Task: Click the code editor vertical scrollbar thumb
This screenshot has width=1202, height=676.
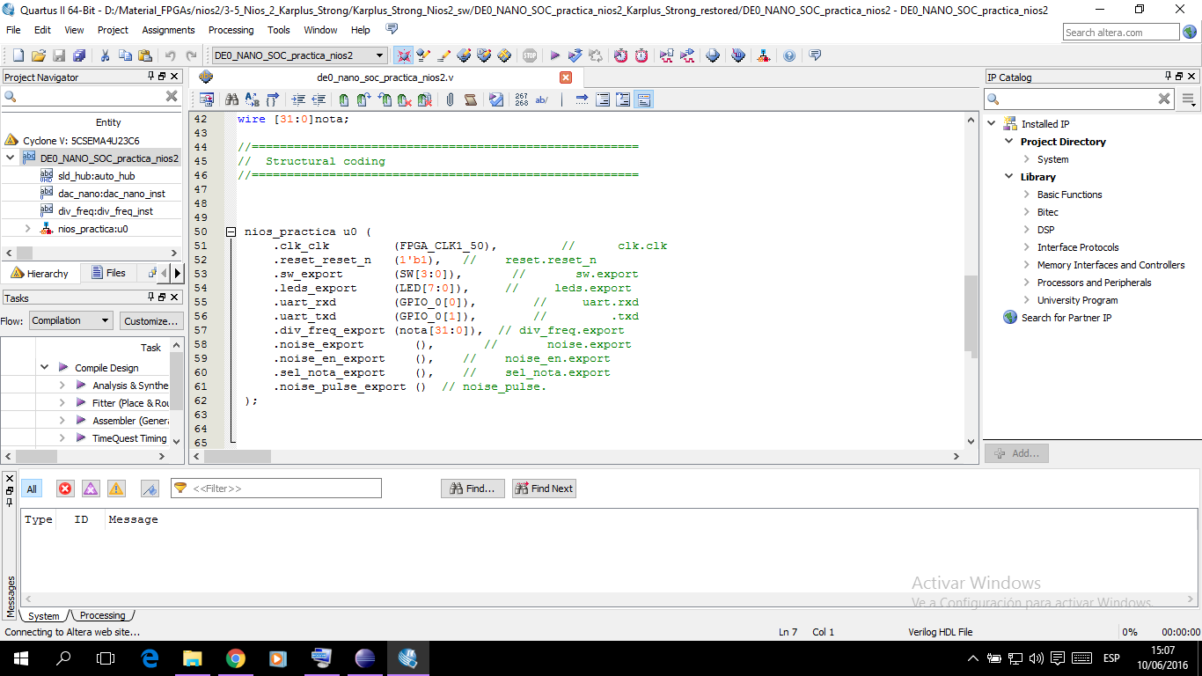Action: pyautogui.click(x=971, y=314)
